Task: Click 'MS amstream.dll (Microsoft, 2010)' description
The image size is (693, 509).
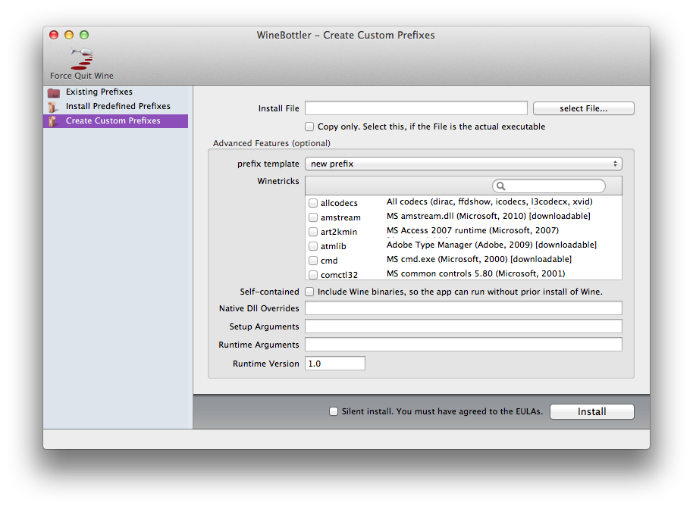Action: point(488,216)
